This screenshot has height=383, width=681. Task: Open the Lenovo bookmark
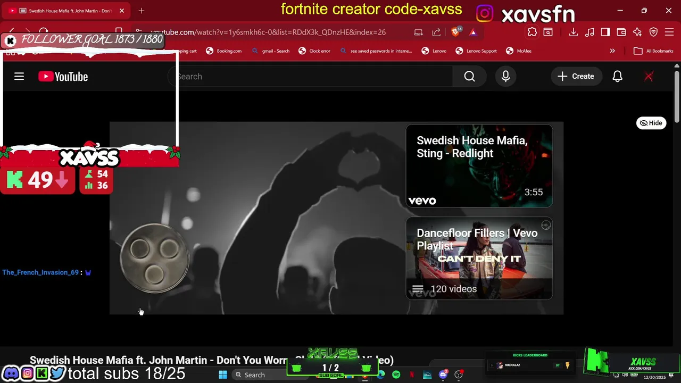434,51
